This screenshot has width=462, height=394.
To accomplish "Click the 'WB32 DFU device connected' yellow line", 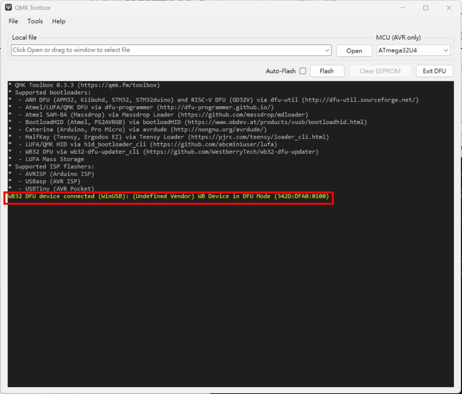I will click(x=168, y=197).
